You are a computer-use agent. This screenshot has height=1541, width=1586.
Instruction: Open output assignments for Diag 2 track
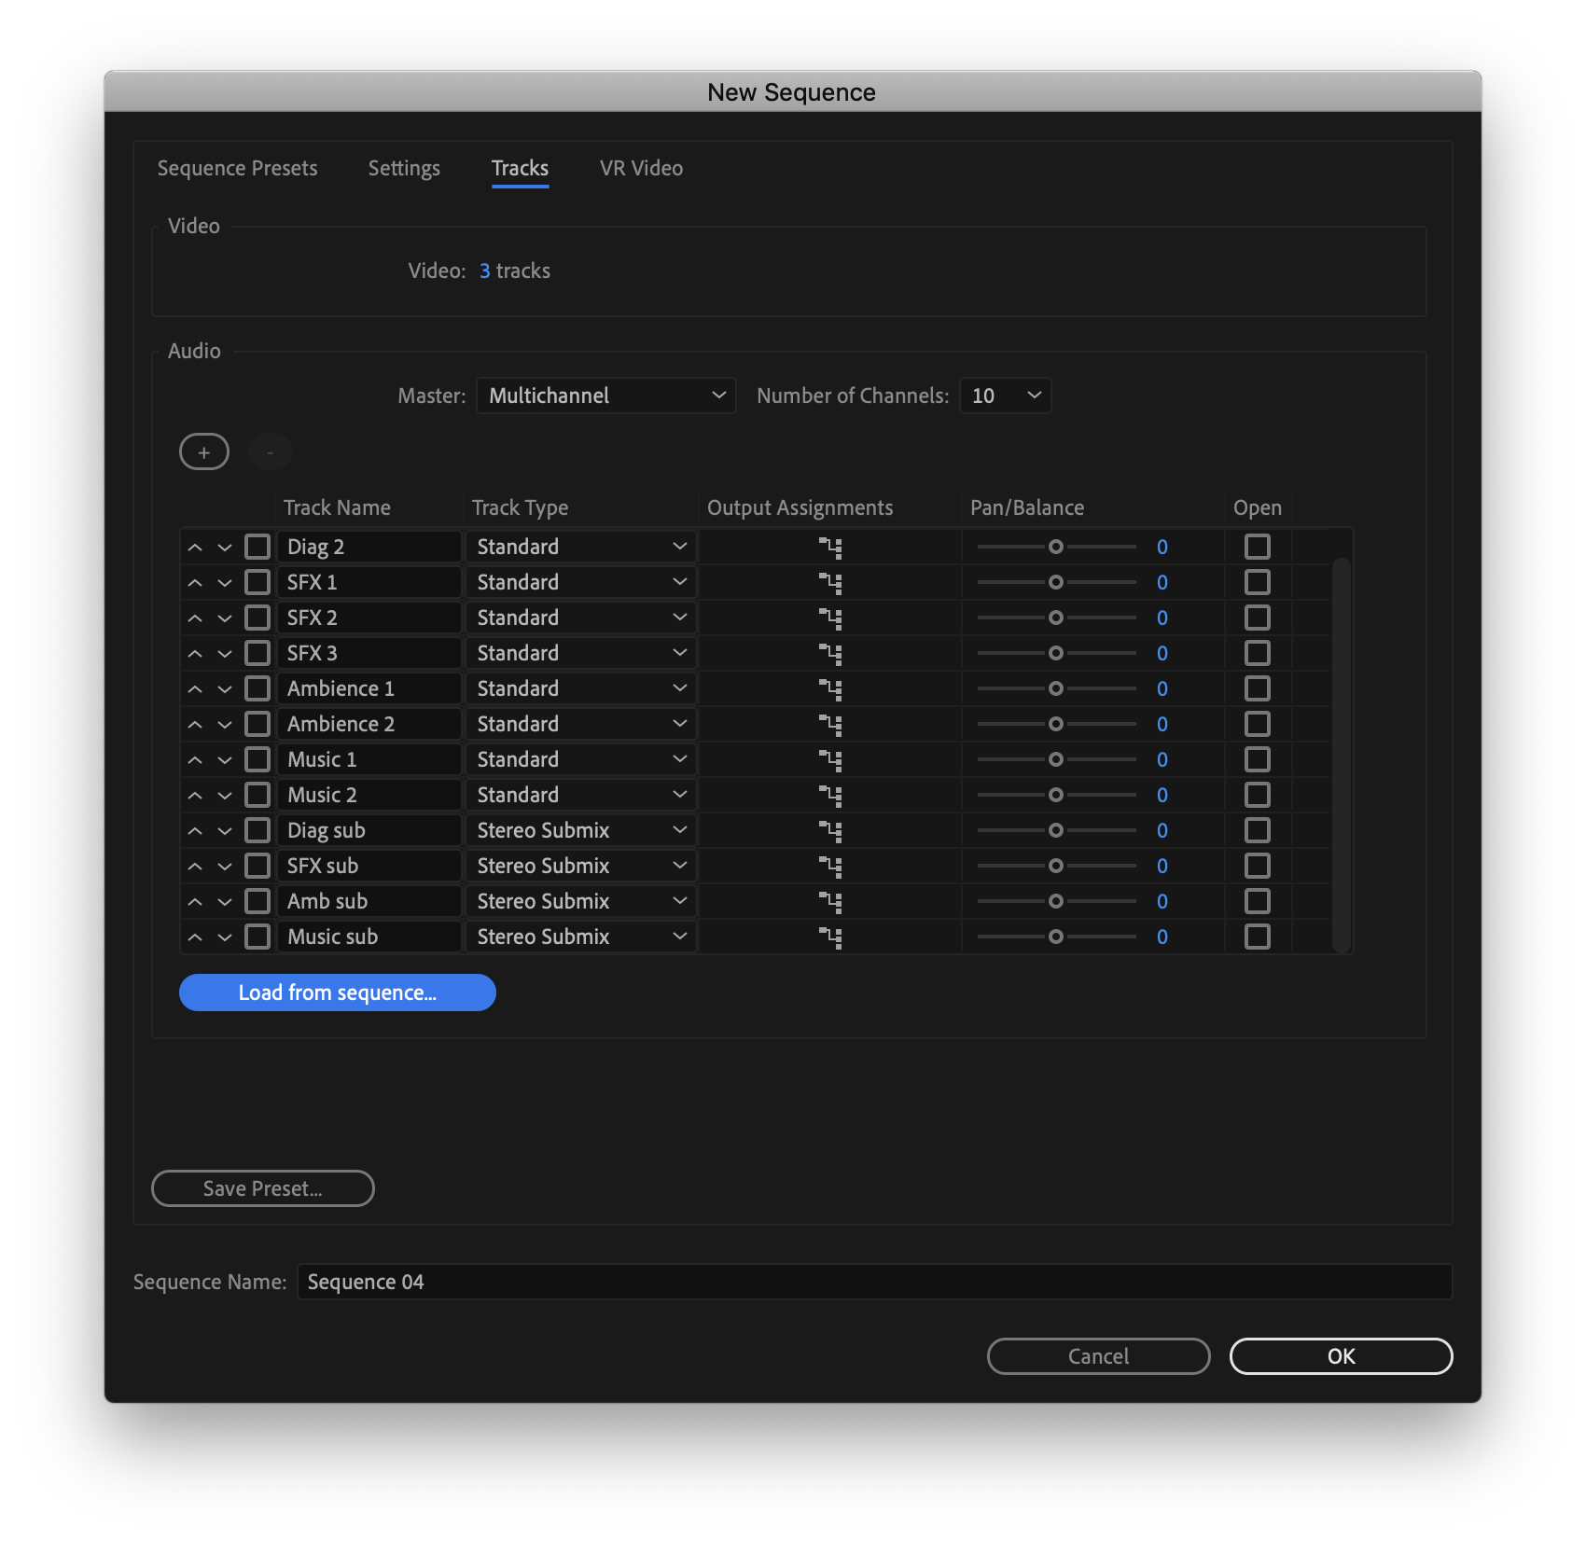pyautogui.click(x=830, y=548)
